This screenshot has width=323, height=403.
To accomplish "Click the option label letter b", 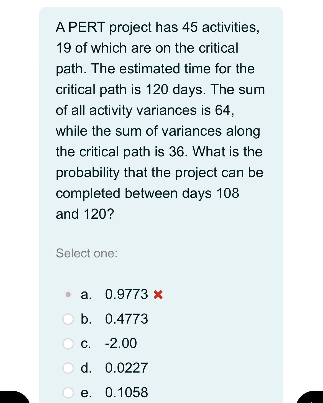I will (x=86, y=319).
